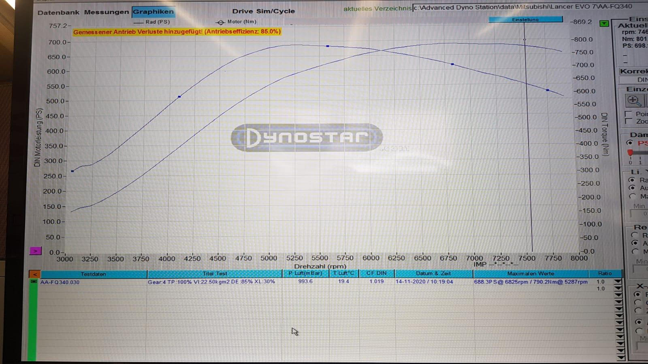Click the Maximalen Werte column header

click(531, 273)
